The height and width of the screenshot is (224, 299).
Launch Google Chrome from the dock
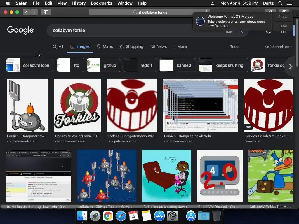108,216
